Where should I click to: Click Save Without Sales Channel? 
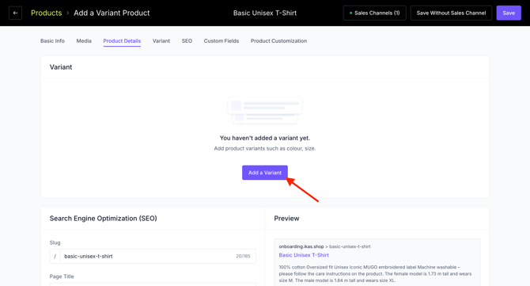pyautogui.click(x=451, y=13)
